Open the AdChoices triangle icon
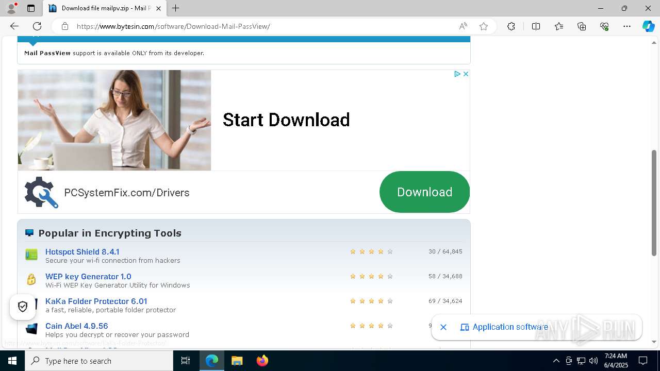Screen dimensions: 660x371 457,74
